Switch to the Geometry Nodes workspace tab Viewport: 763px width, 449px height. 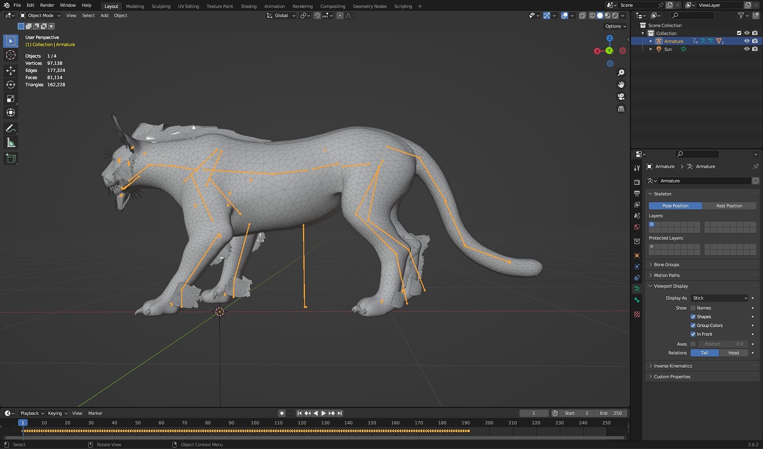point(370,6)
